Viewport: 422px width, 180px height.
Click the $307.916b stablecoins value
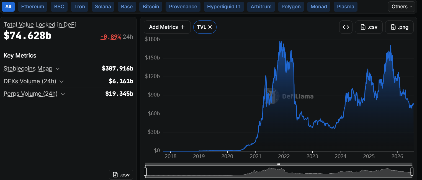[117, 69]
